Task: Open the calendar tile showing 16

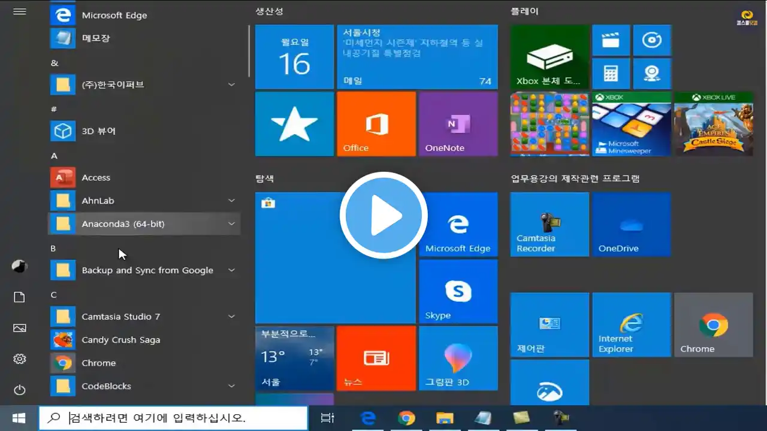Action: pyautogui.click(x=294, y=57)
